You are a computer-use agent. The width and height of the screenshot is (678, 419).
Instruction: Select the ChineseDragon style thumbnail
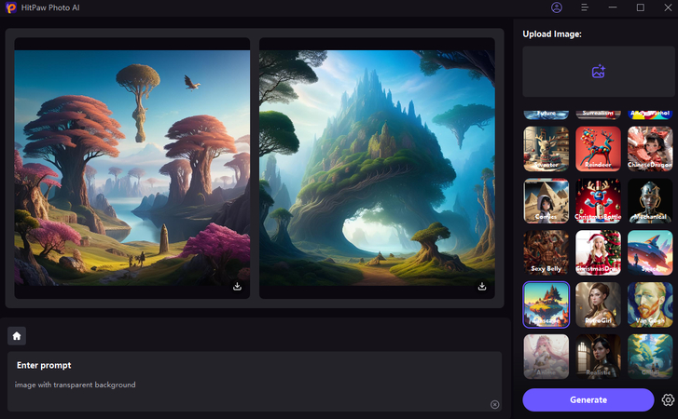coord(650,149)
